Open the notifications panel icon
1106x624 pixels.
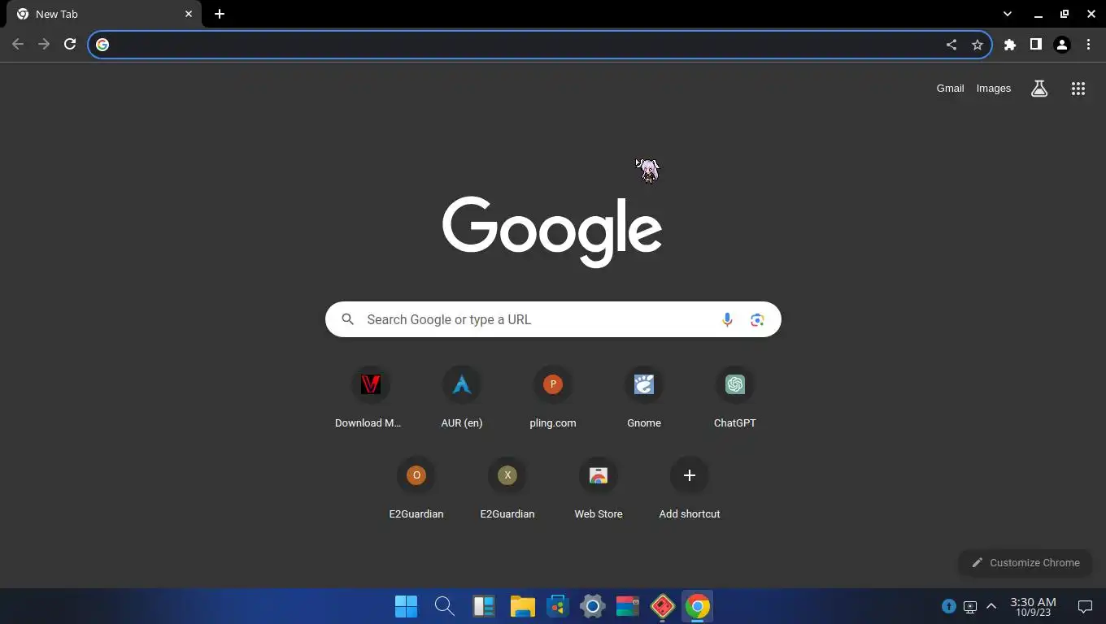[1085, 606]
